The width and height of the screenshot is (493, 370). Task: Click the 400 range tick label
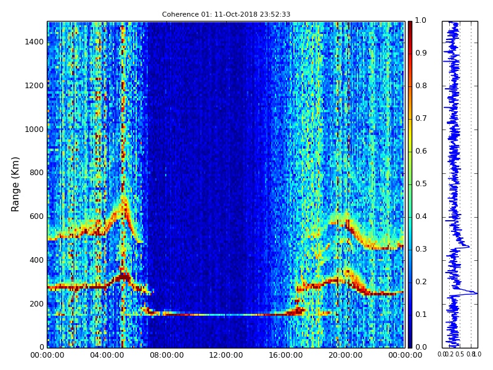point(36,260)
